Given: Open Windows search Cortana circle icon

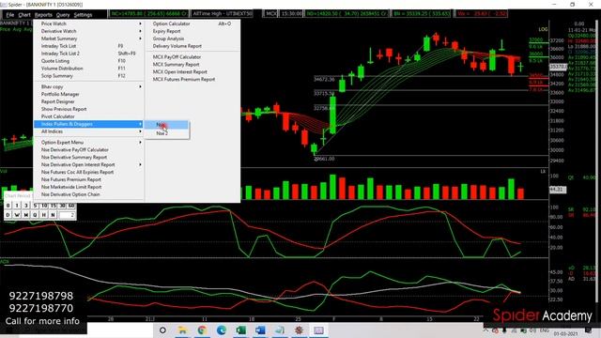Looking at the screenshot, I should coord(162,330).
